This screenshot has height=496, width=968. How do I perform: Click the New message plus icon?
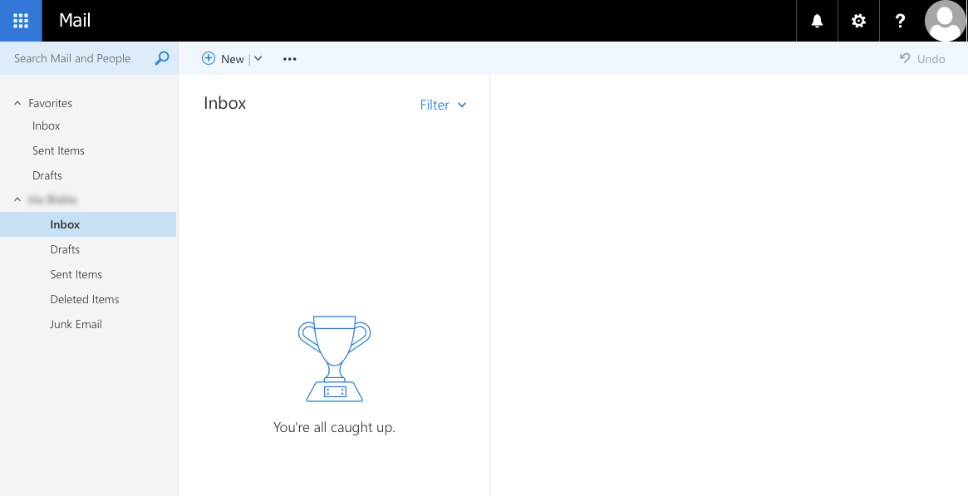pos(209,58)
